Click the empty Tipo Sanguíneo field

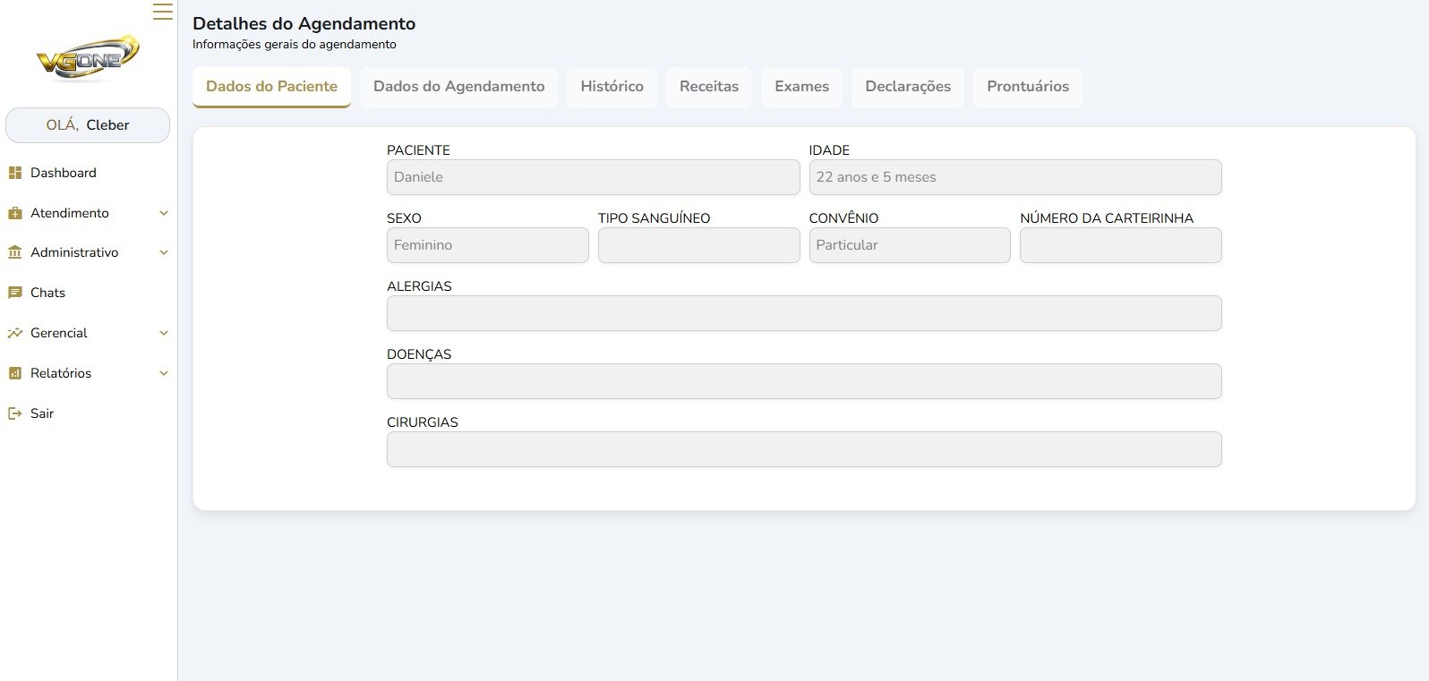(x=698, y=245)
